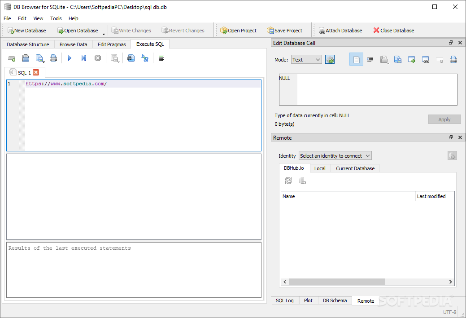Click the open in external application icon
The width and height of the screenshot is (466, 318).
point(412,60)
